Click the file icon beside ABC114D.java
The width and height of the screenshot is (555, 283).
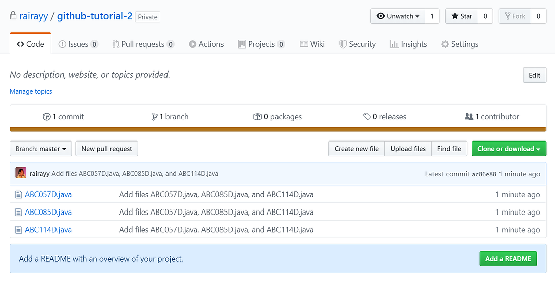[x=18, y=230]
